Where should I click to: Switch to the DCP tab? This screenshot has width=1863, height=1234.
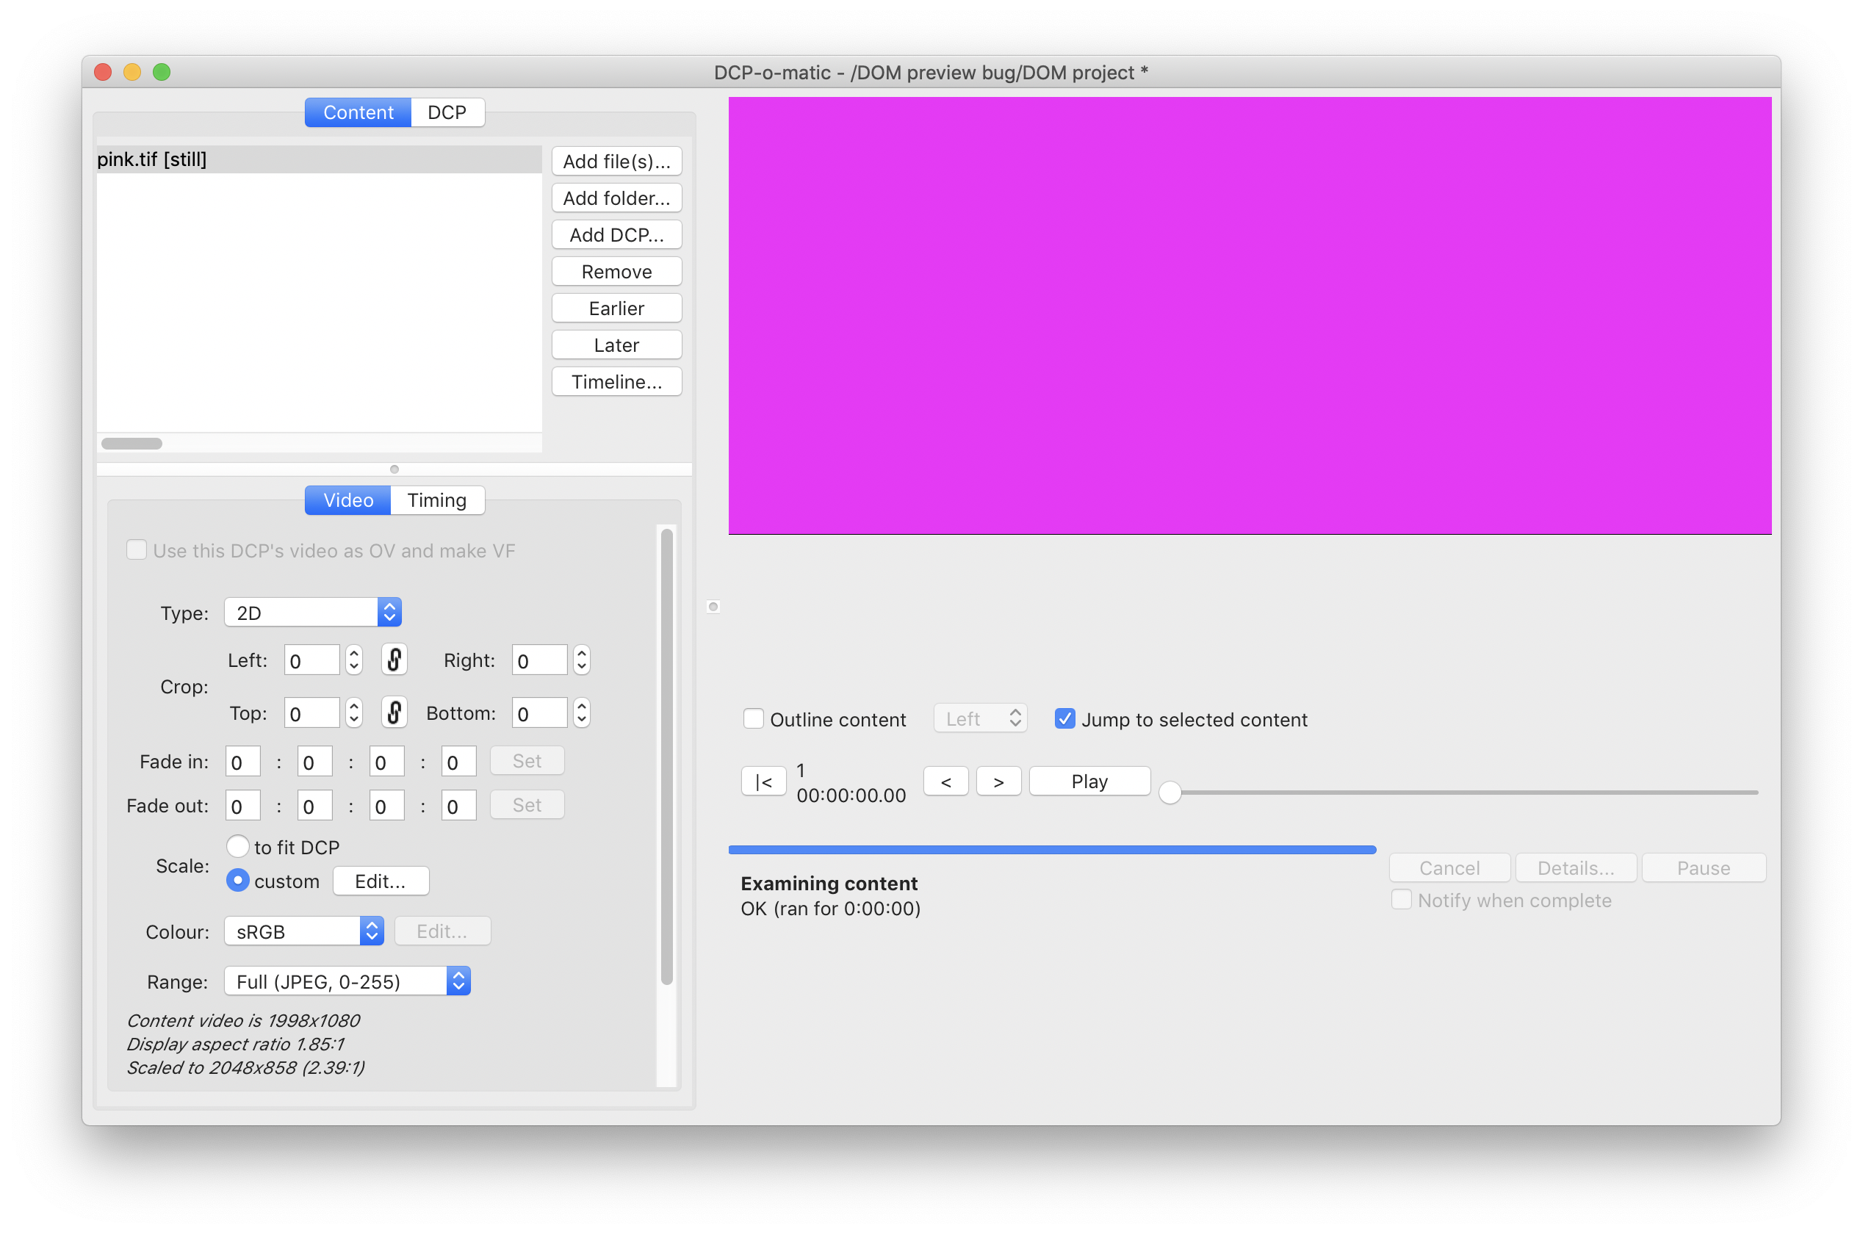tap(446, 112)
